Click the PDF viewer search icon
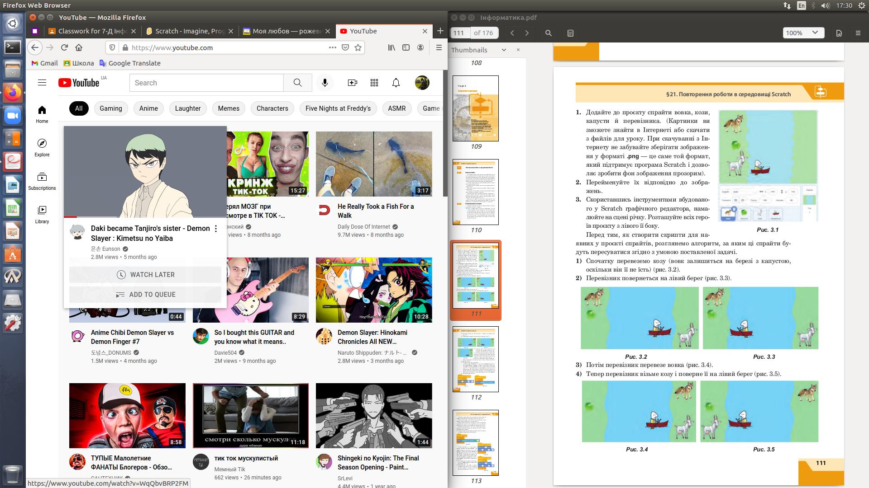 click(x=549, y=33)
